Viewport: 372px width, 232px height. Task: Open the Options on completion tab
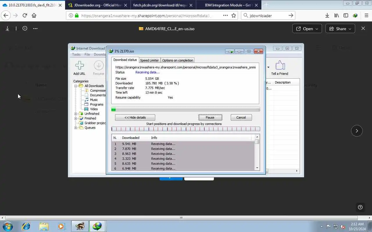pos(178,60)
